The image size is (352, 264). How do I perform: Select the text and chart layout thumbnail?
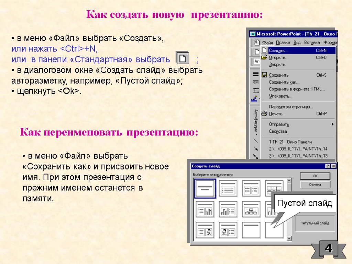point(205,209)
